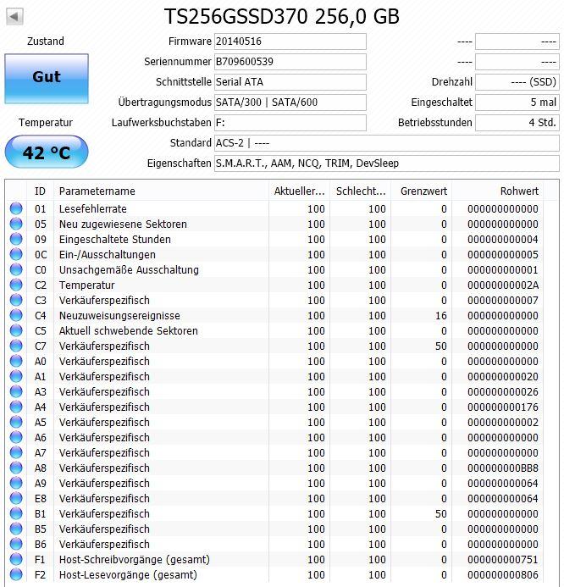Click the status icon for Neu zugewiesene Sektoren
564x587 pixels.
click(x=16, y=224)
